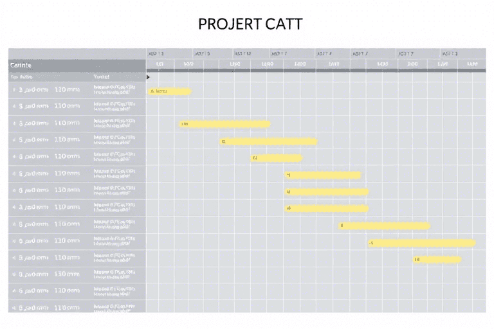Select the yellow bar in the ninth task row
494x329 pixels.
385,226
